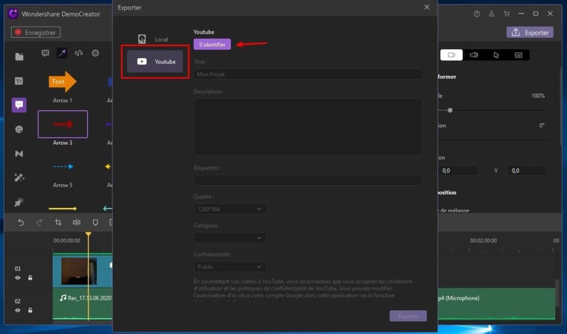This screenshot has width=567, height=334.
Task: Toggle visibility of track 03
Action: (x=17, y=278)
